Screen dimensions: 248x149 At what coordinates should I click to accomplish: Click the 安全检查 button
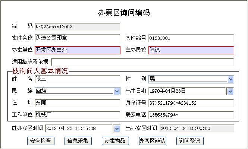click(x=41, y=141)
